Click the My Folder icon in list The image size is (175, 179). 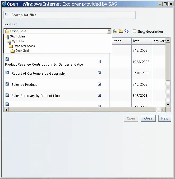click(x=9, y=41)
